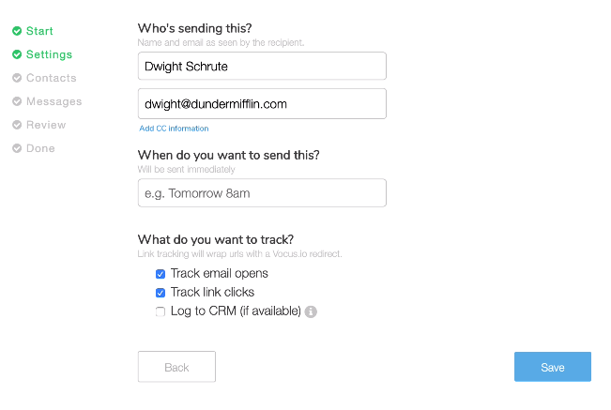Click the gray checkmark icon beside Done
Image resolution: width=611 pixels, height=410 pixels.
coord(17,148)
